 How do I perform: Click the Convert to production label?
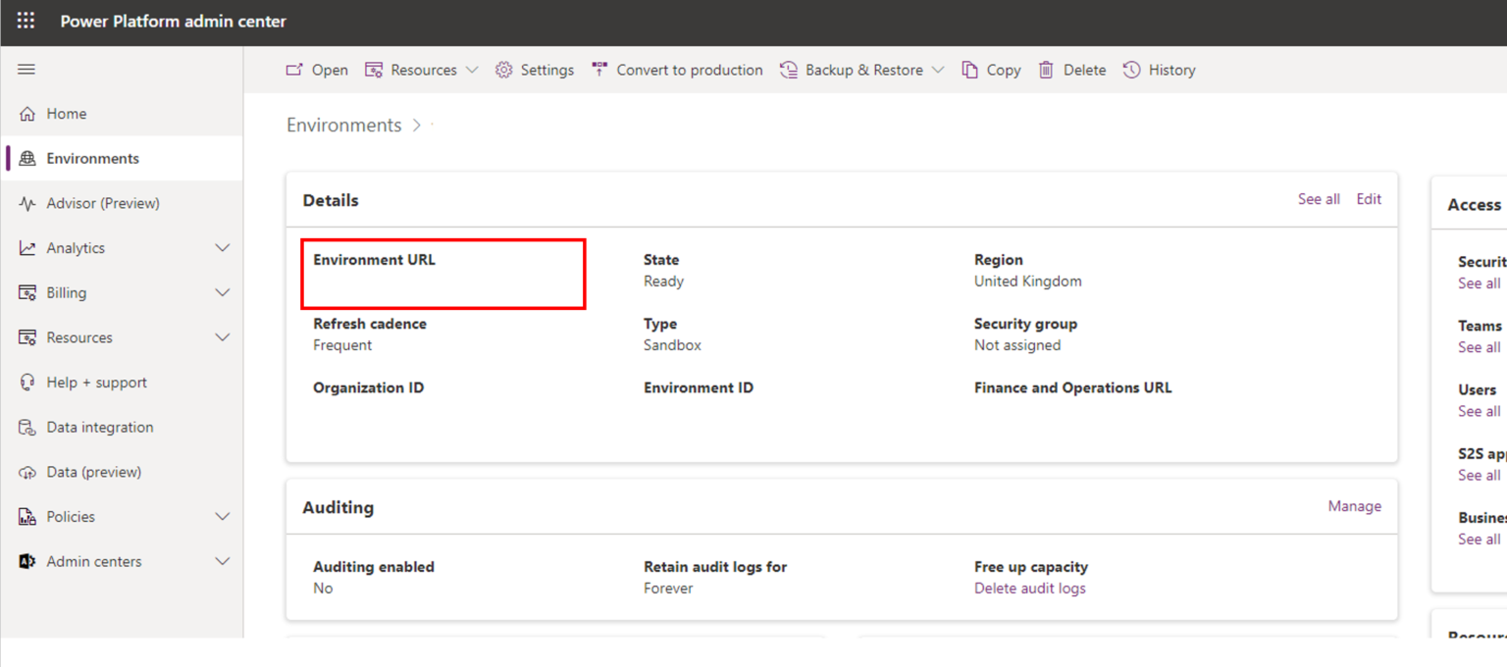pos(690,70)
